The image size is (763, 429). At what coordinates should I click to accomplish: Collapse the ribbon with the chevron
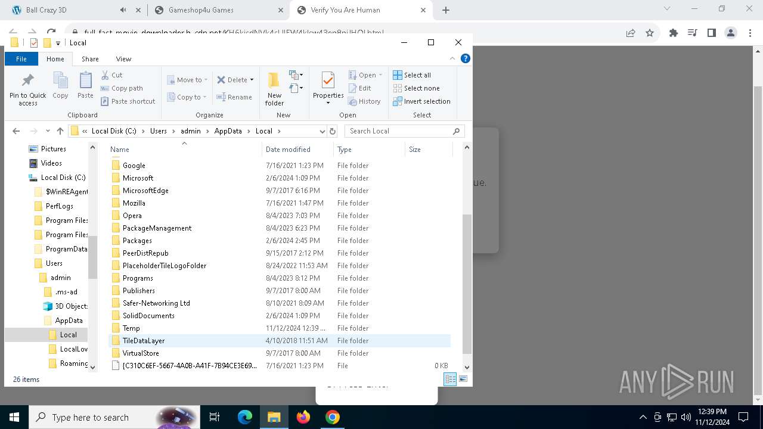coord(452,58)
